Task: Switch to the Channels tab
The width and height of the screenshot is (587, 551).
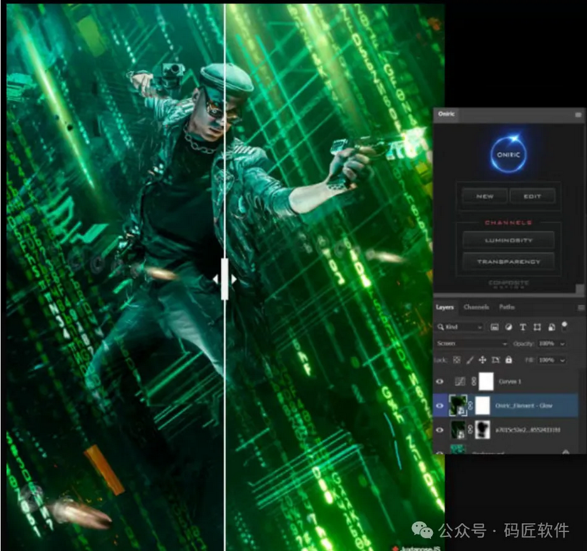Action: tap(476, 307)
